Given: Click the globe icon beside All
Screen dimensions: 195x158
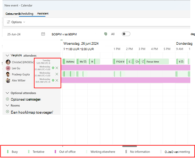Looking at the screenshot, I should 105,34.
